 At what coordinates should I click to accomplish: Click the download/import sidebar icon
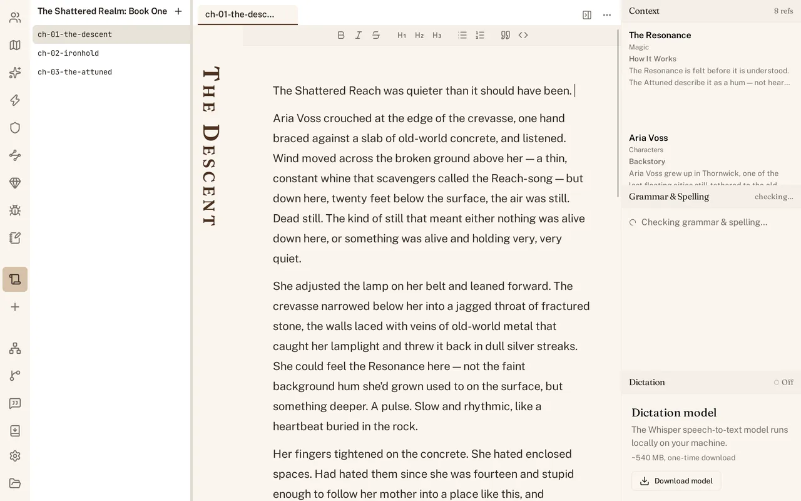click(x=15, y=431)
